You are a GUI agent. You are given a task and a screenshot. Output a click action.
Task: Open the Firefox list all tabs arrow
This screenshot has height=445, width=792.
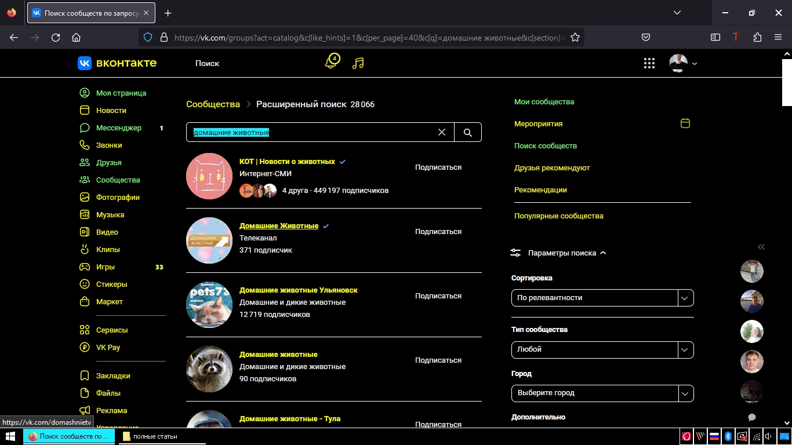[x=677, y=13]
